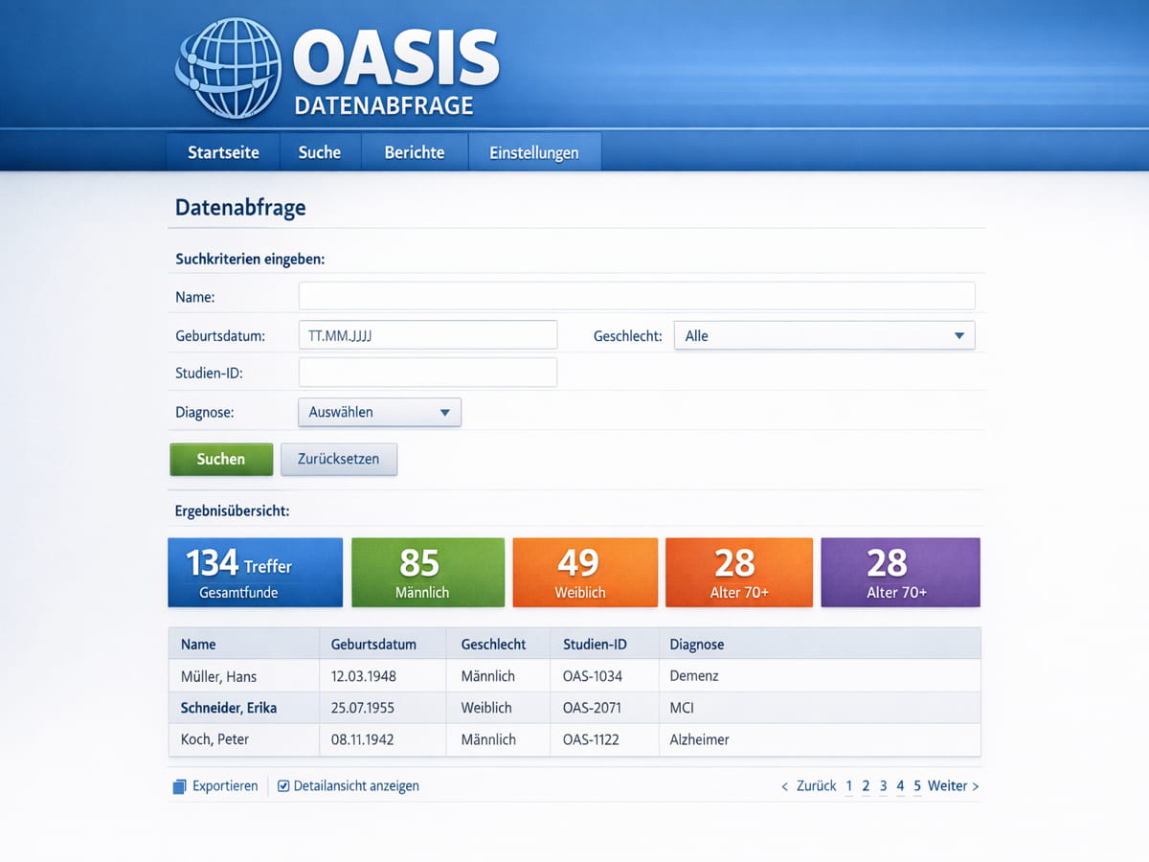1149x862 pixels.
Task: Select the row name Schneider, Erika
Action: click(x=229, y=708)
